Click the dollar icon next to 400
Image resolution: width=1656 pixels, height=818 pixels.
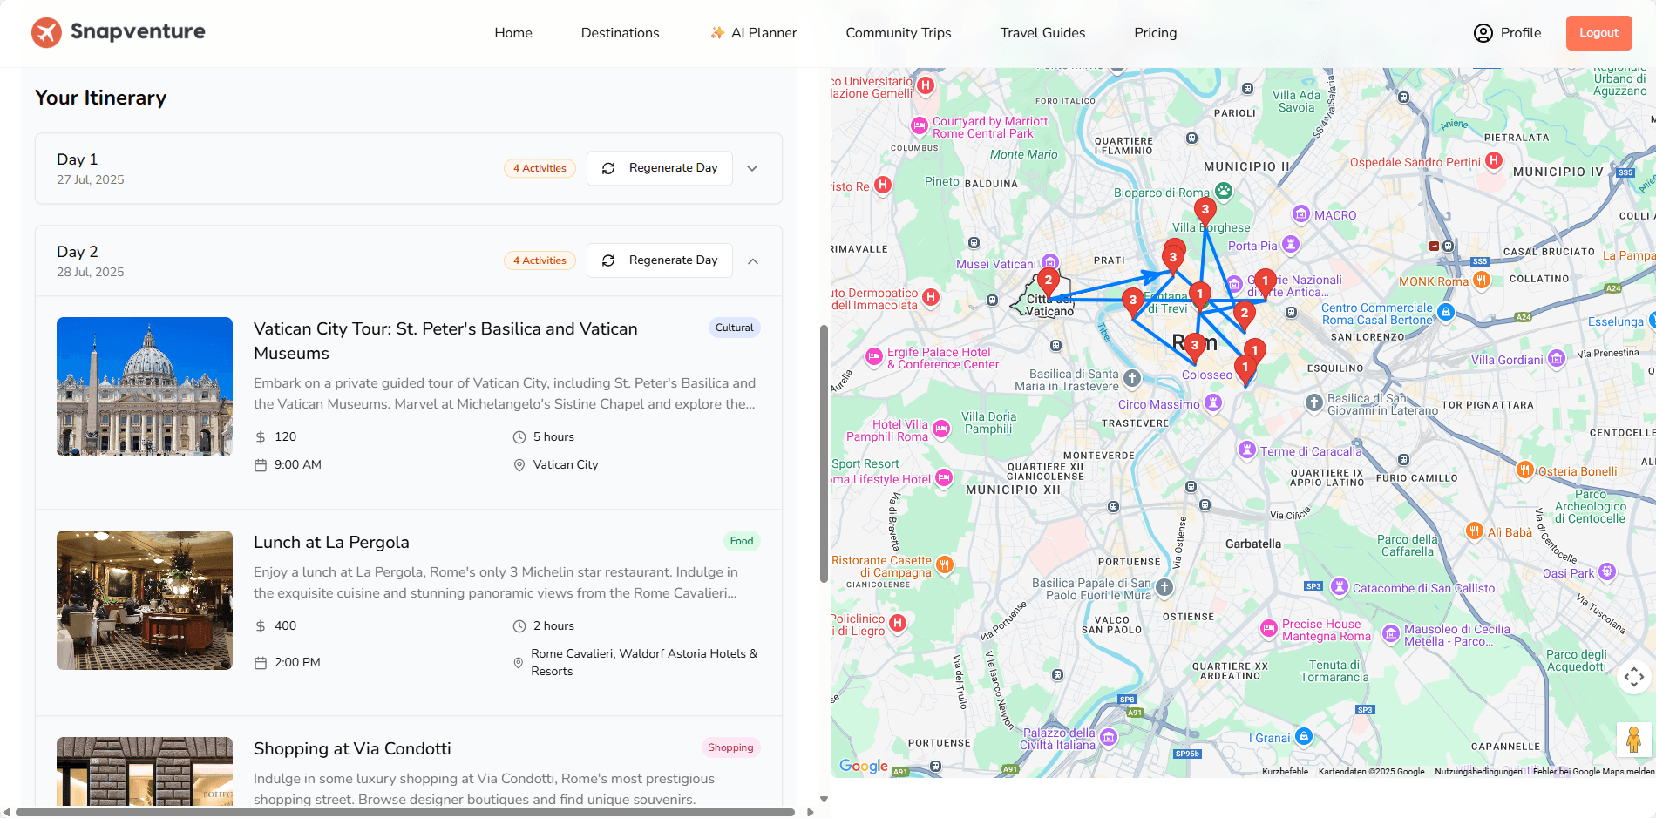261,626
